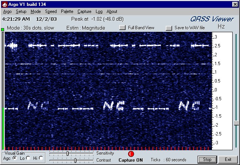240x165 pixels.
Task: Click the Stop button
Action: point(207,159)
